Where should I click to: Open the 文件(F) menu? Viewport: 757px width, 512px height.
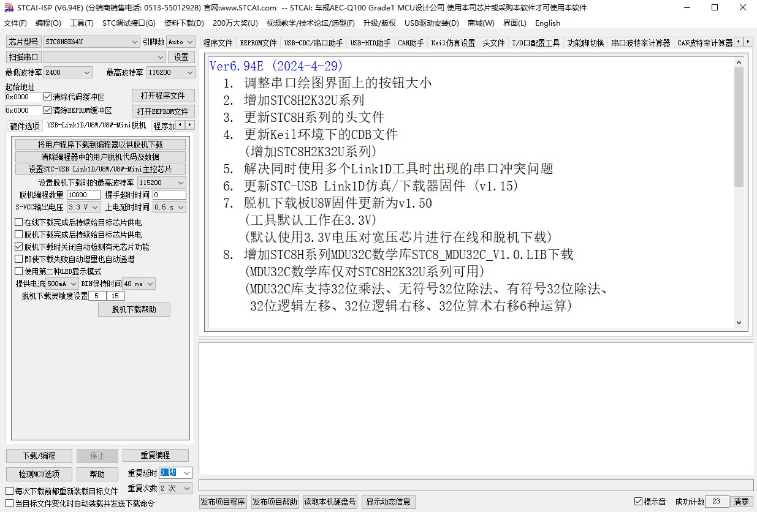click(x=15, y=23)
